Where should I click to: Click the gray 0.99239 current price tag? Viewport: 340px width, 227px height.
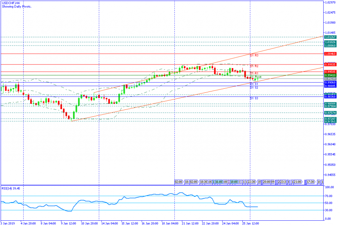pos(330,79)
